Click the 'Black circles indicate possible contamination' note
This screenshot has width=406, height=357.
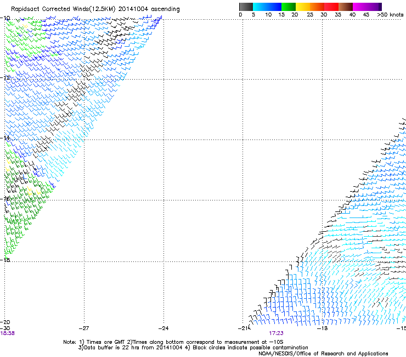pyautogui.click(x=250, y=348)
